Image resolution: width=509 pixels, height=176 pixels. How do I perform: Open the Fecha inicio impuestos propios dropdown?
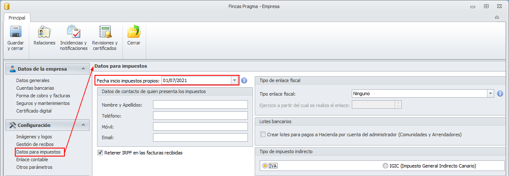[234, 80]
